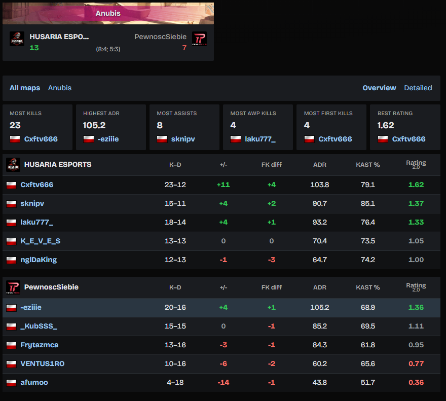Click the 85.1 KAST value for sknipv

[x=368, y=203]
